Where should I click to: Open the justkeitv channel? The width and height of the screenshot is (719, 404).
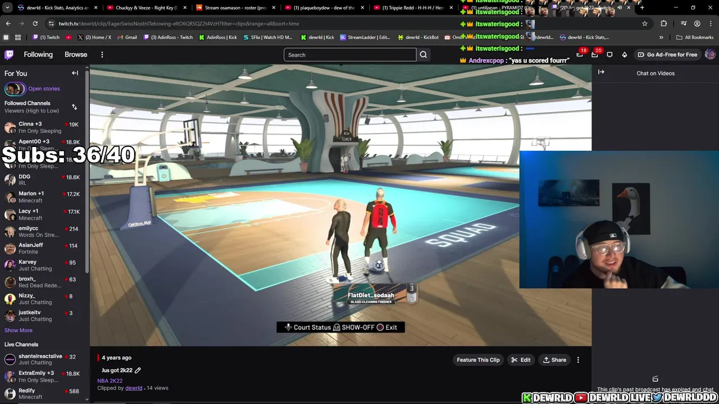(x=44, y=315)
